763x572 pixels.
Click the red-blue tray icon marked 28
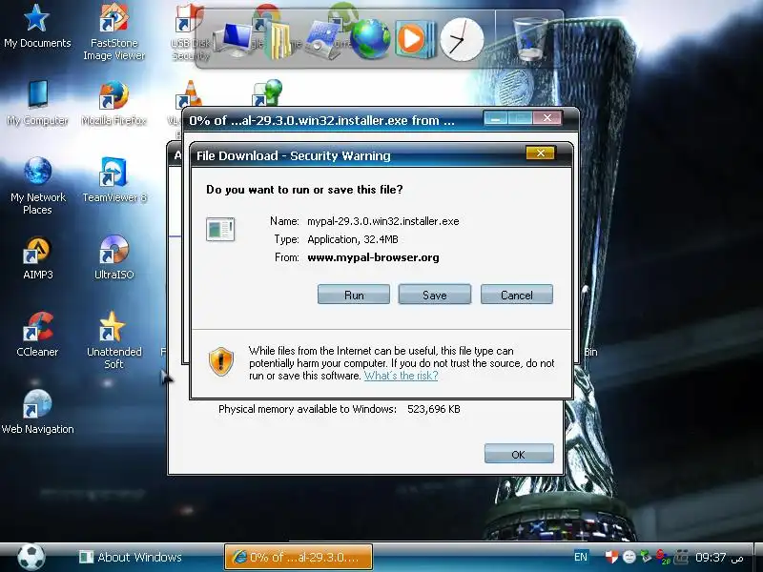[663, 557]
